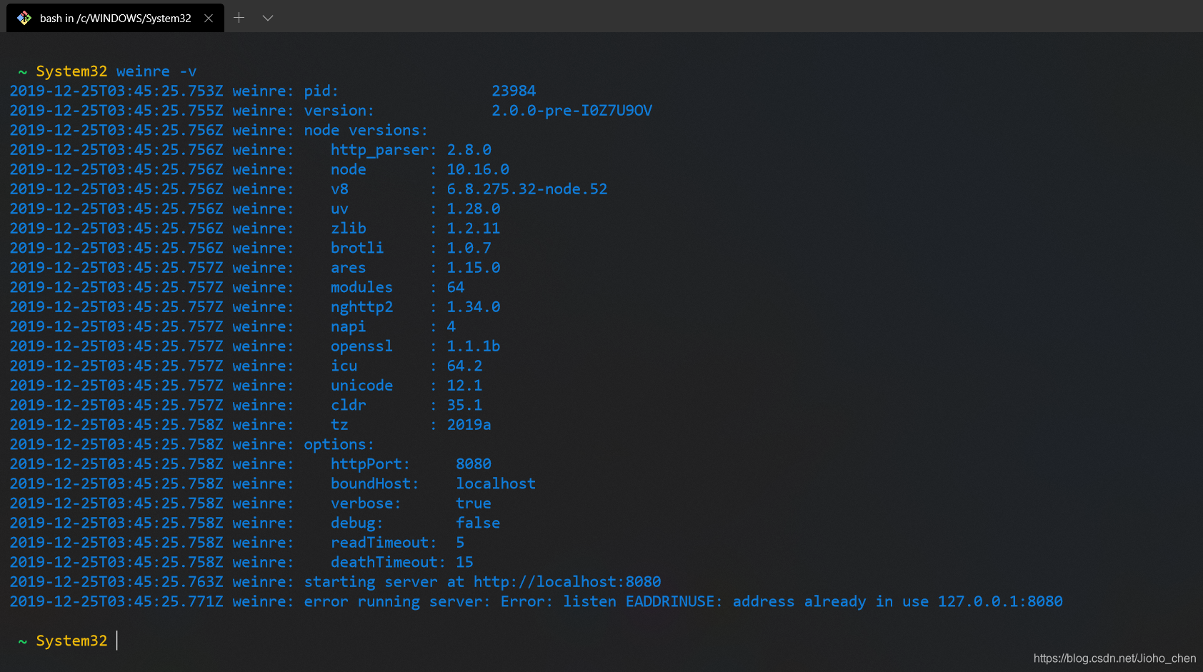Click the Git Bash icon on tab

24,18
